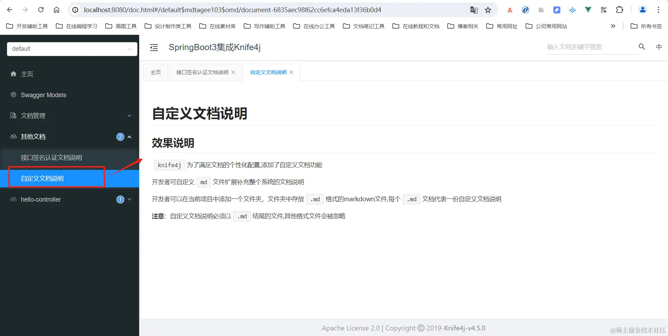Viewport: 668px width, 336px height.
Task: Click the browser profile avatar icon
Action: click(x=643, y=10)
